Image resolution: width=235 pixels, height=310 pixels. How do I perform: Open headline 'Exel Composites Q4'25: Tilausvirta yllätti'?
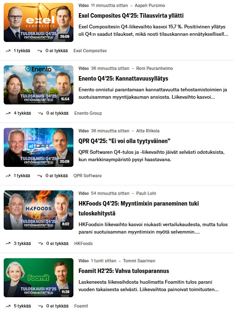point(131,16)
